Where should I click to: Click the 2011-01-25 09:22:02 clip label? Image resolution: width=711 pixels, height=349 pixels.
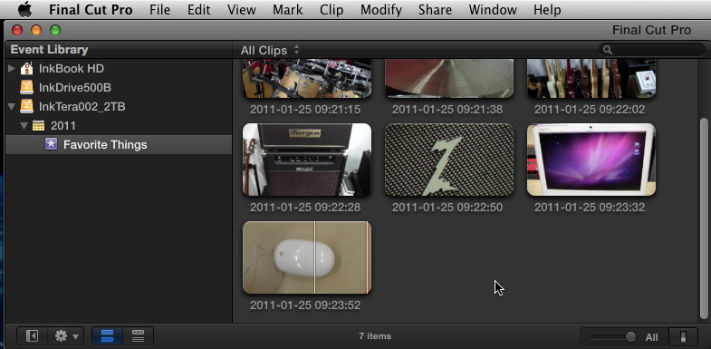click(590, 110)
